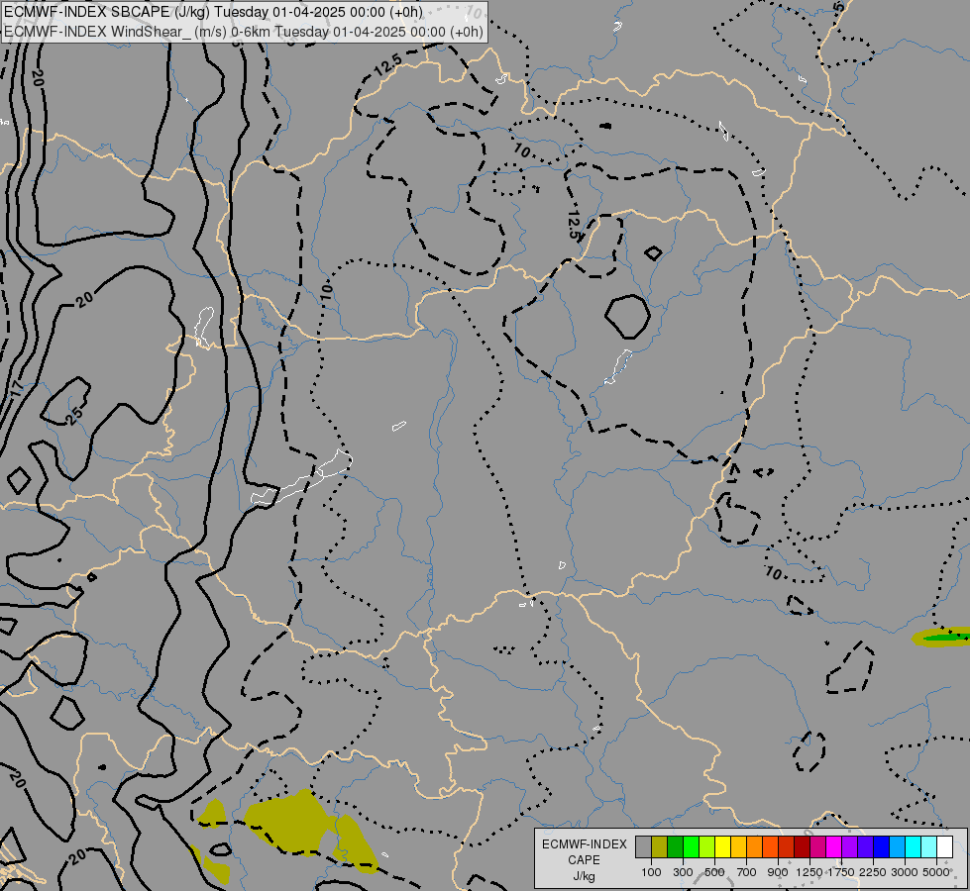
Task: Click the legend value 5000
Action: (x=936, y=872)
